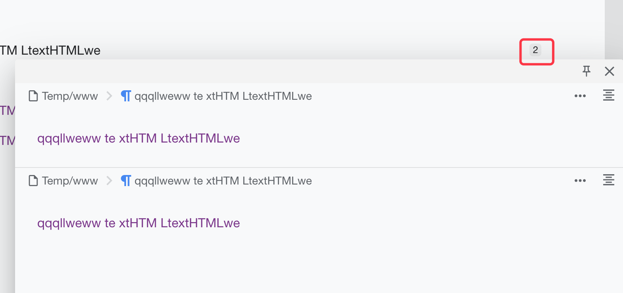Click the purple block text in the second reference
The image size is (623, 293).
(139, 223)
